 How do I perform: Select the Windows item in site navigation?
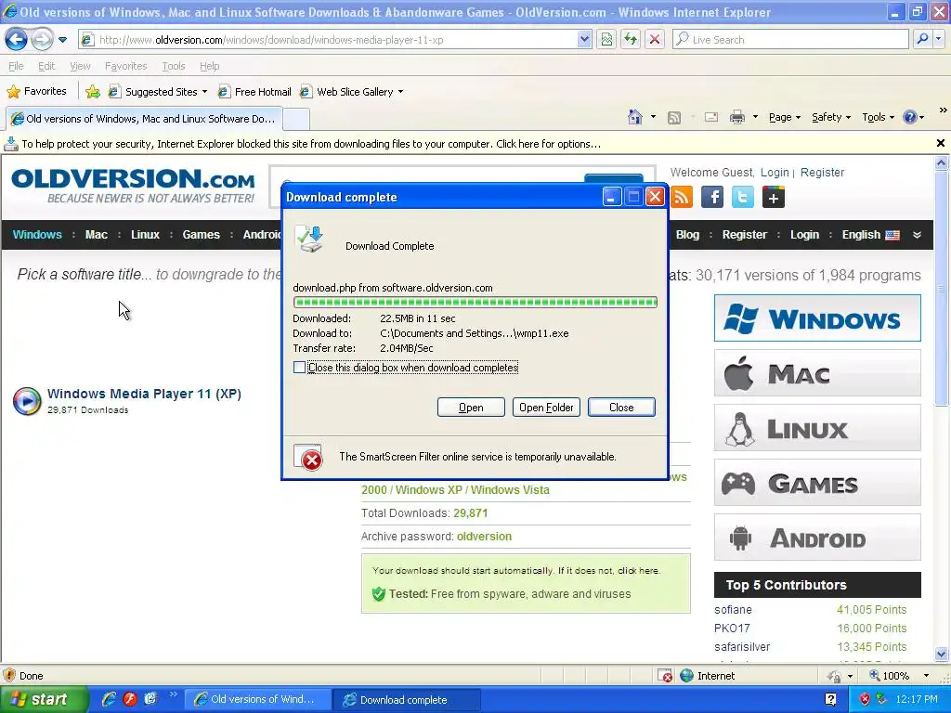pos(37,235)
